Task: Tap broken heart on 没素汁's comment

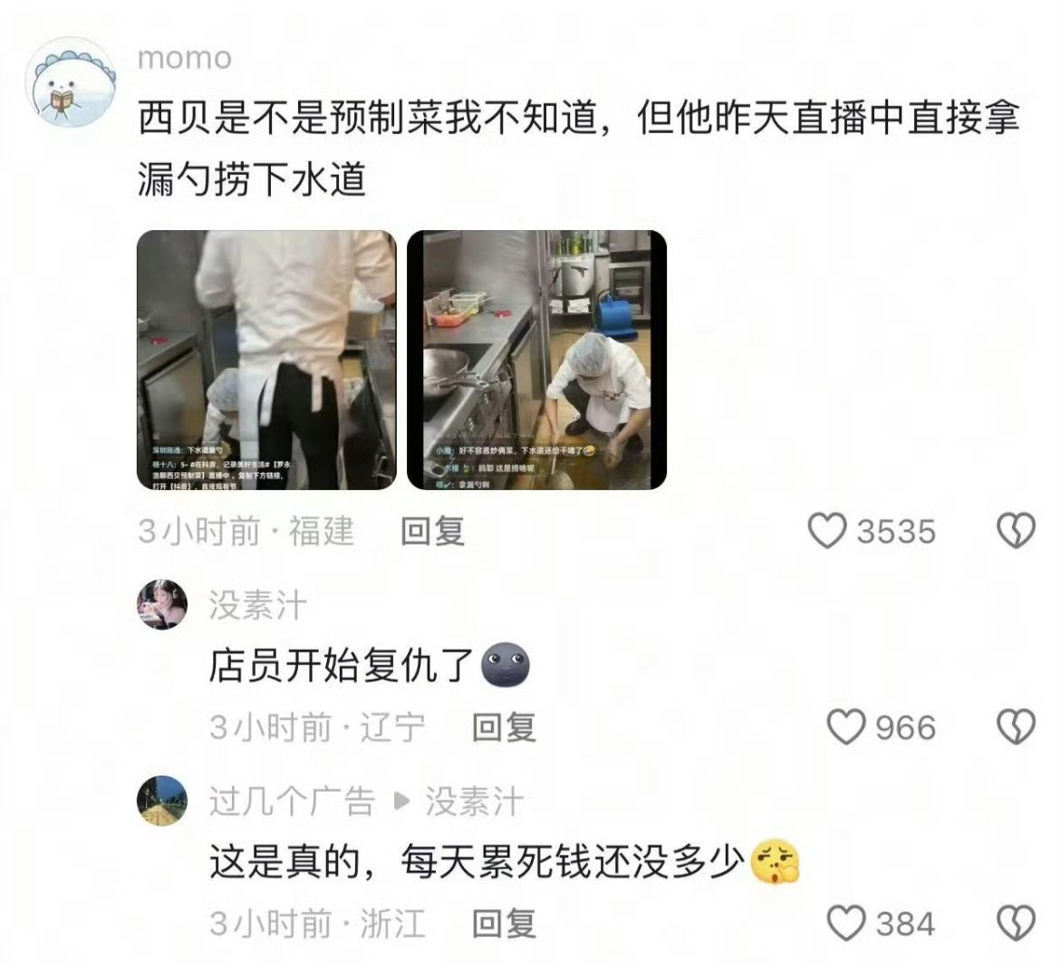Action: (1017, 728)
